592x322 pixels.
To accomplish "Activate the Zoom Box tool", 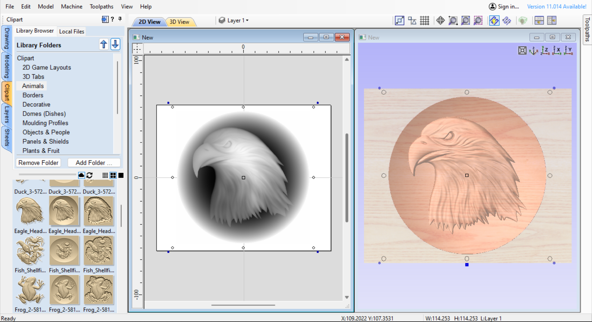I will pos(453,20).
